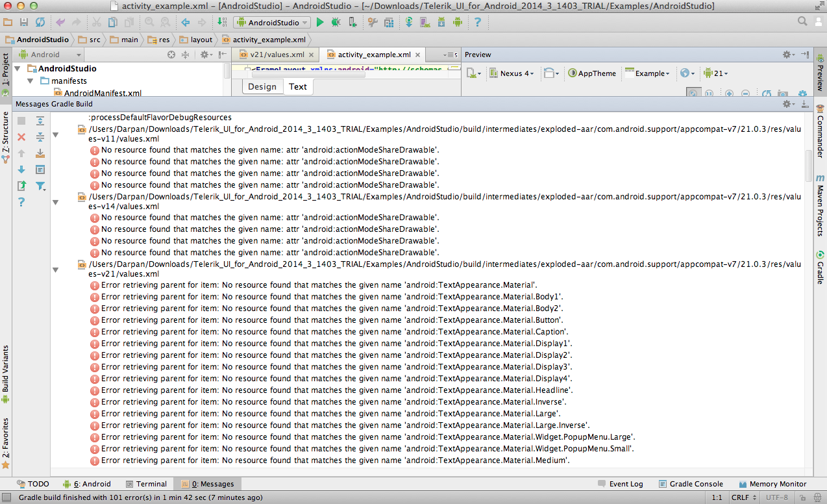
Task: Run the app with green play button
Action: (319, 22)
